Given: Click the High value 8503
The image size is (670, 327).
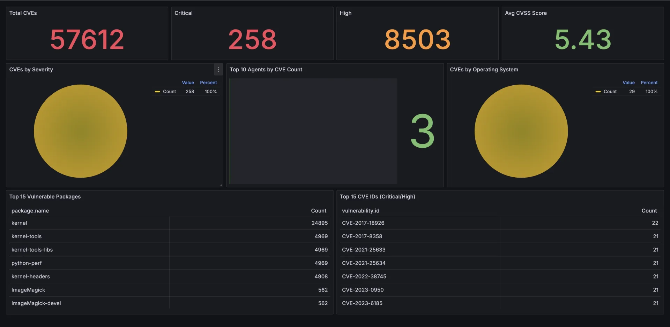Looking at the screenshot, I should [417, 39].
